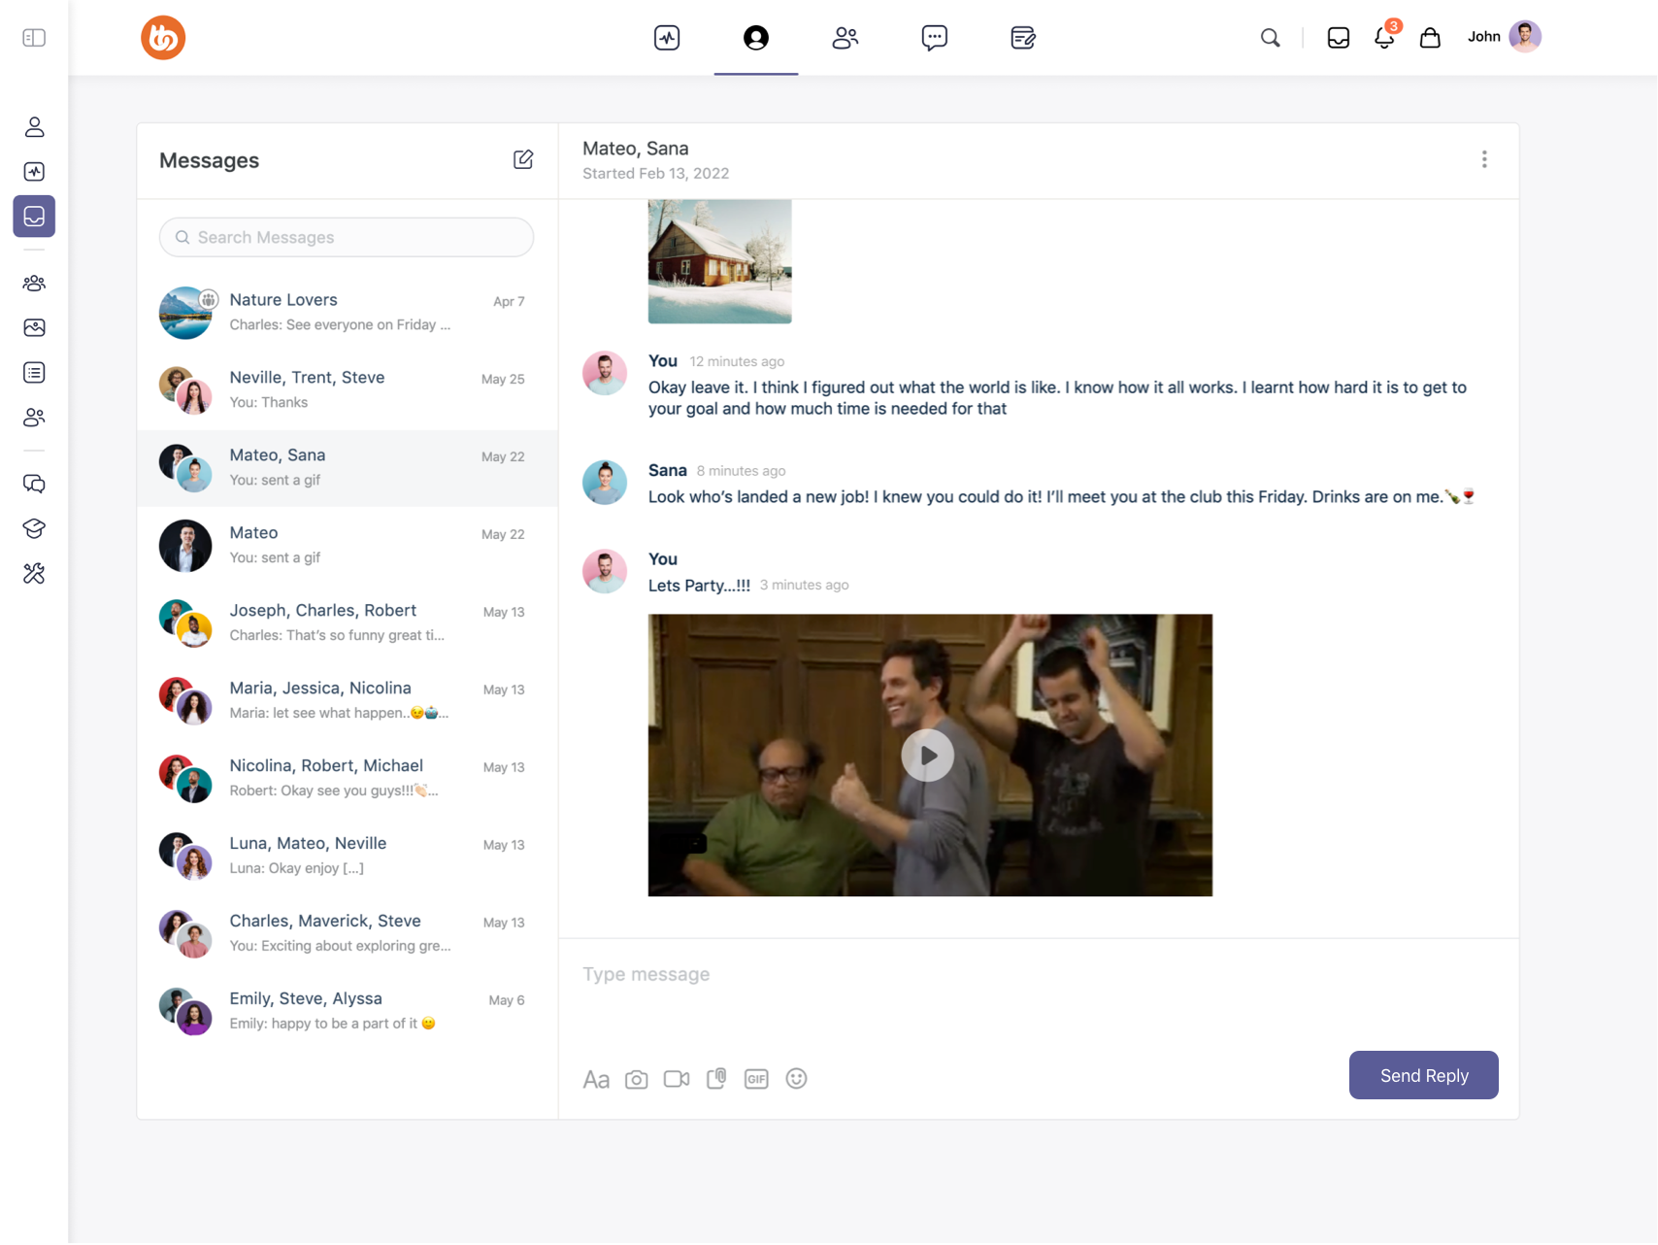This screenshot has height=1245, width=1658.
Task: Open the activity feed tab in header
Action: [x=667, y=38]
